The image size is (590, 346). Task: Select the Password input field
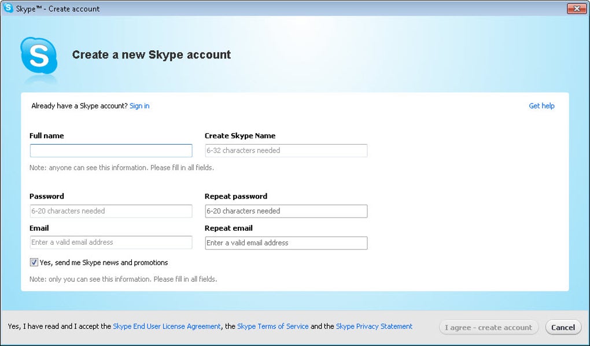[x=111, y=211]
